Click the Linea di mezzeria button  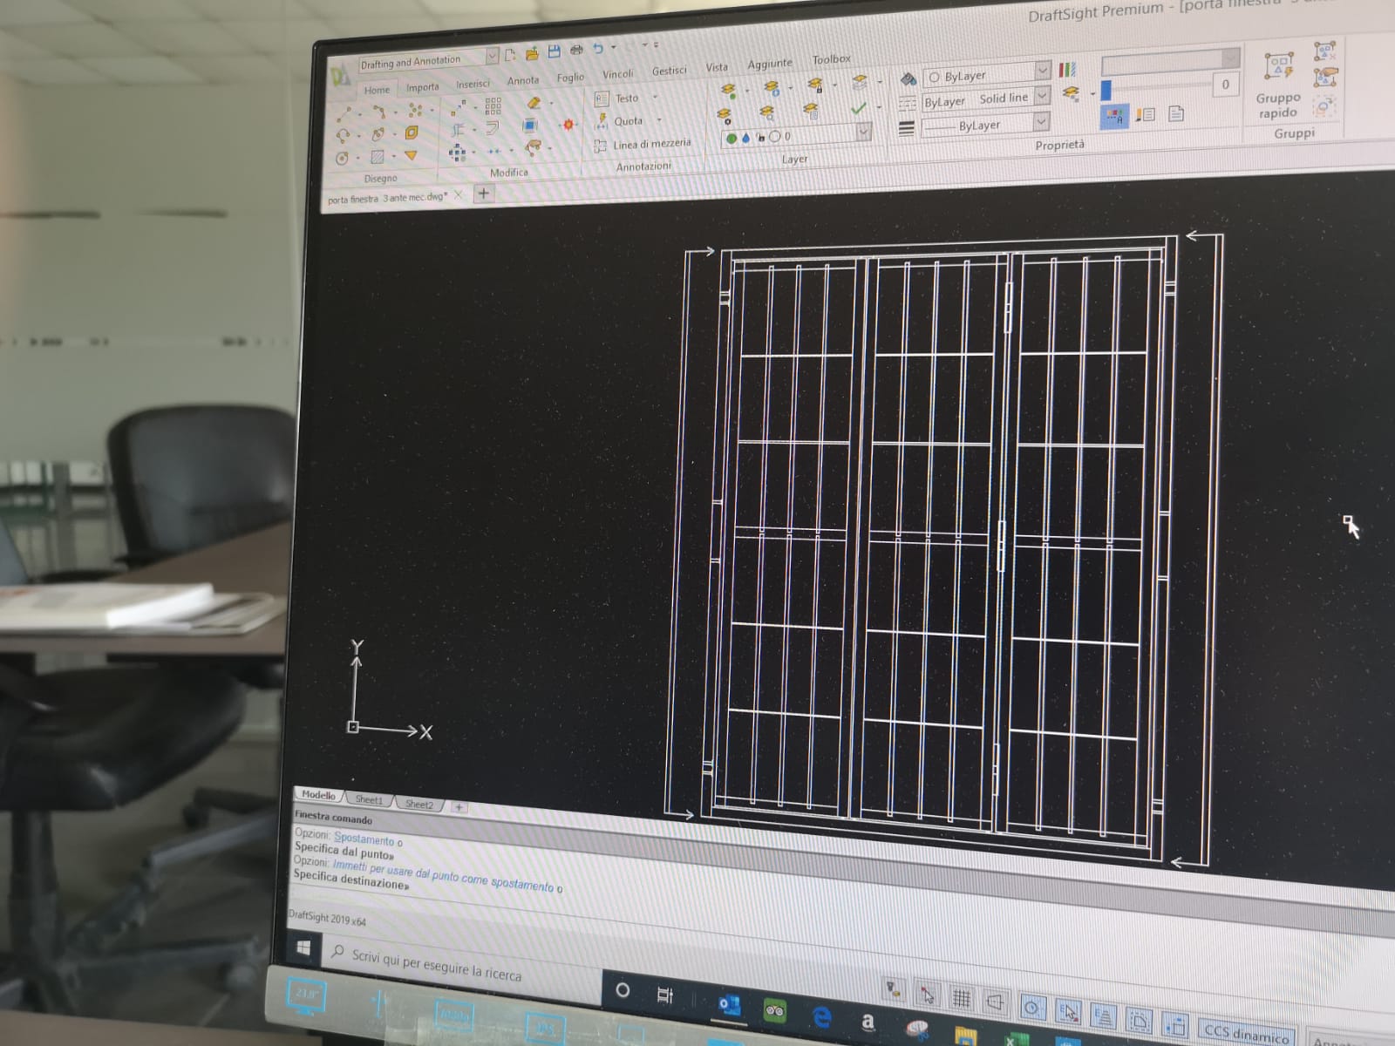click(643, 145)
